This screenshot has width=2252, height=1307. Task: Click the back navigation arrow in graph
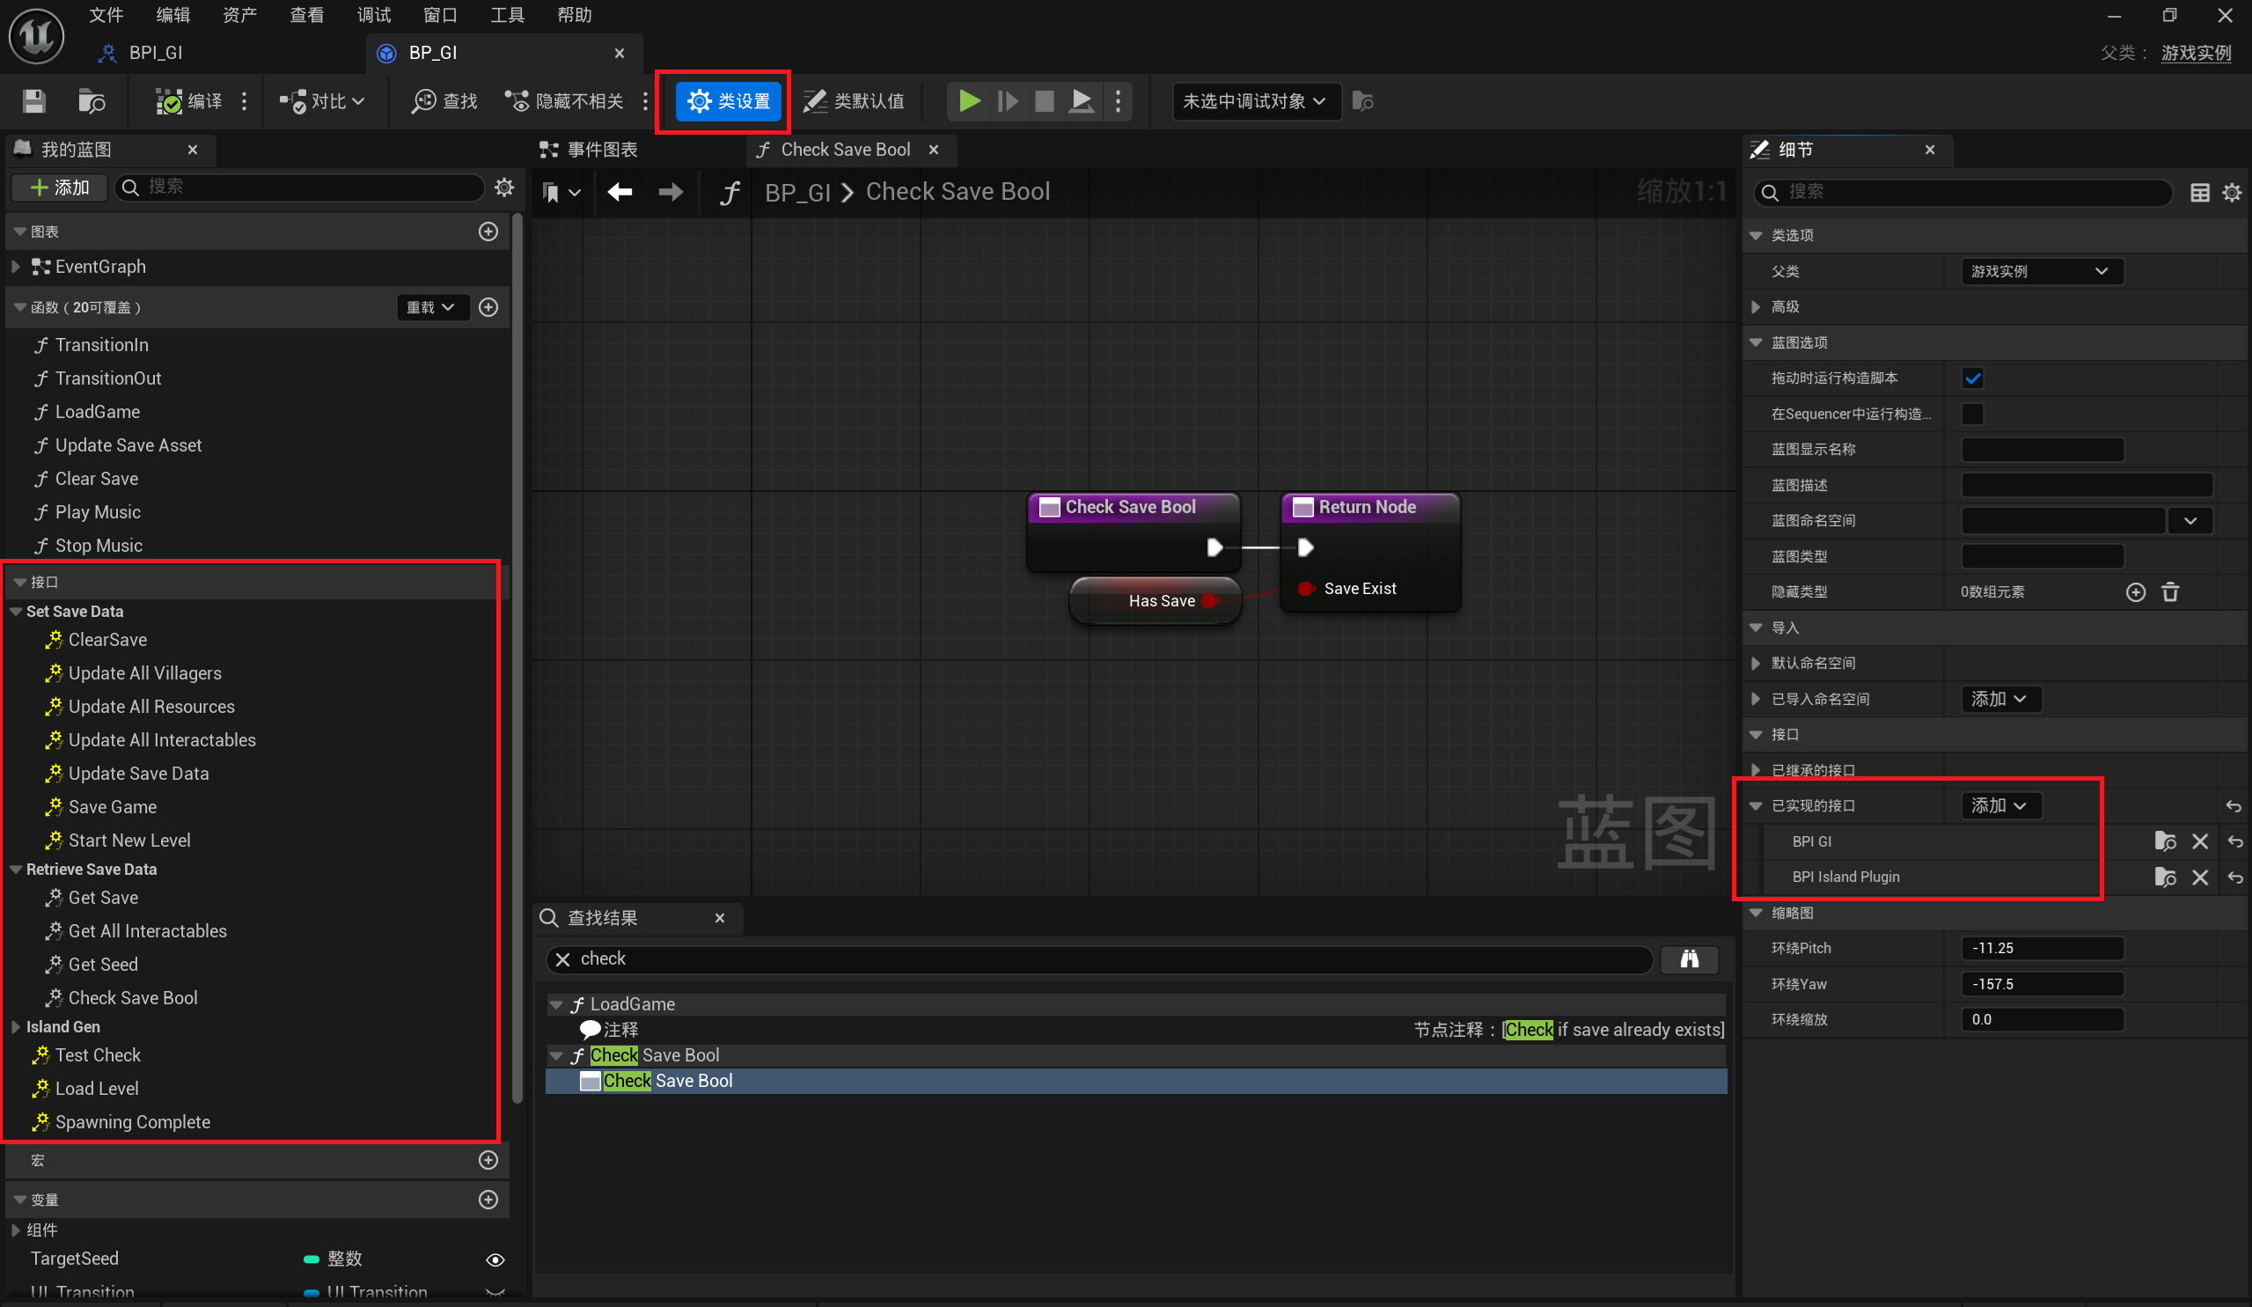pyautogui.click(x=620, y=191)
